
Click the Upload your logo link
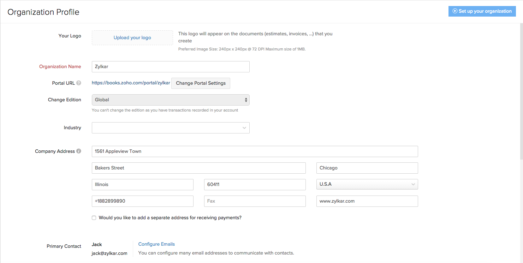(x=132, y=38)
